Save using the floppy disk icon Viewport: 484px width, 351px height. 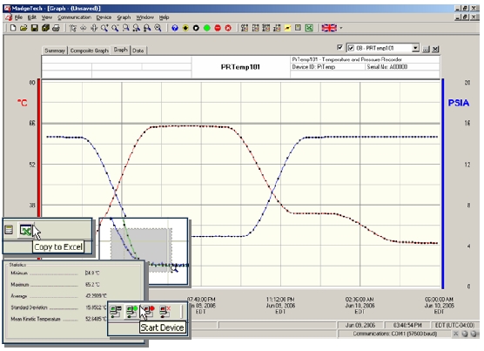click(34, 28)
